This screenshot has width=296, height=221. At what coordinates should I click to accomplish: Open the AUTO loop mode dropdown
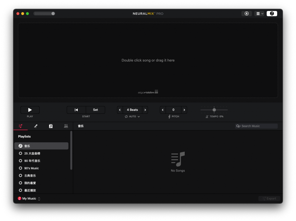click(x=132, y=117)
